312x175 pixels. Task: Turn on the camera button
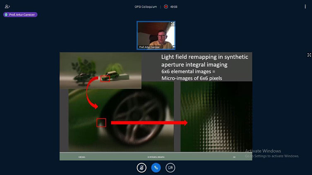coord(170,168)
